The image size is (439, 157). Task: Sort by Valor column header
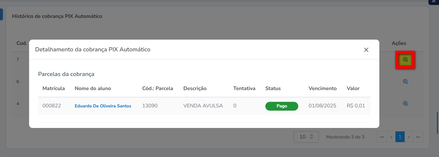(x=353, y=88)
